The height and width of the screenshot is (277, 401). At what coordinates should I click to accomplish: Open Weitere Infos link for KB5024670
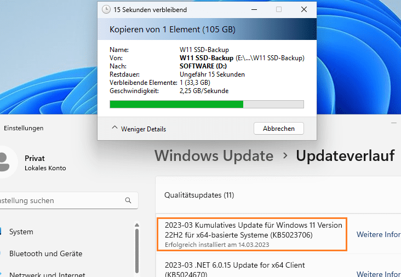(x=379, y=274)
